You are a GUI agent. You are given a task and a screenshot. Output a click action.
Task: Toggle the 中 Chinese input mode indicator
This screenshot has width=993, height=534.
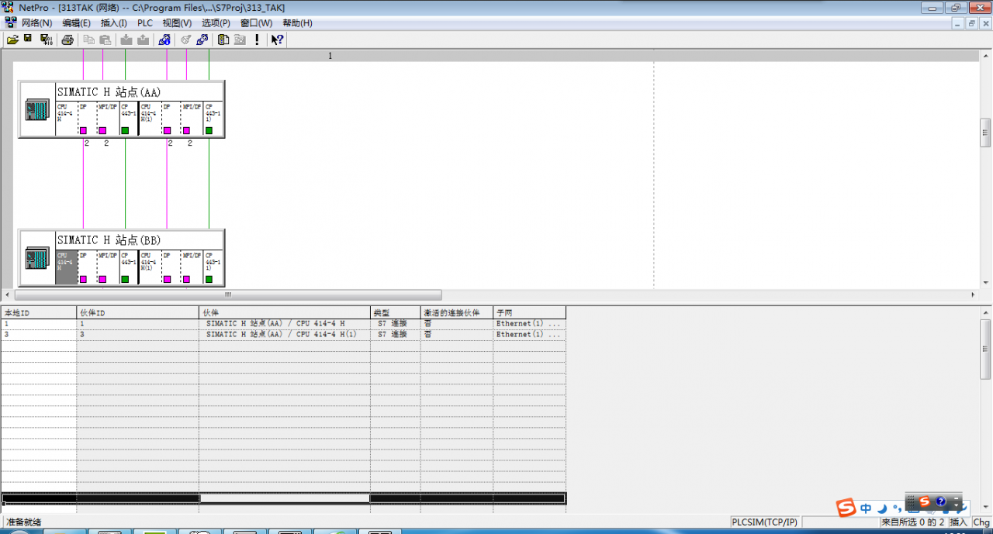pos(866,508)
